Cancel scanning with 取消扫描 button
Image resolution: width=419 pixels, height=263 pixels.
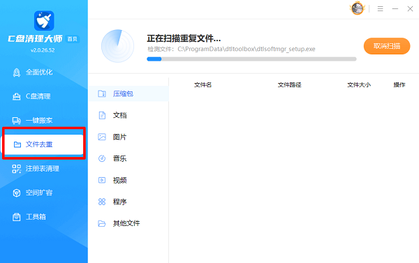pos(387,46)
